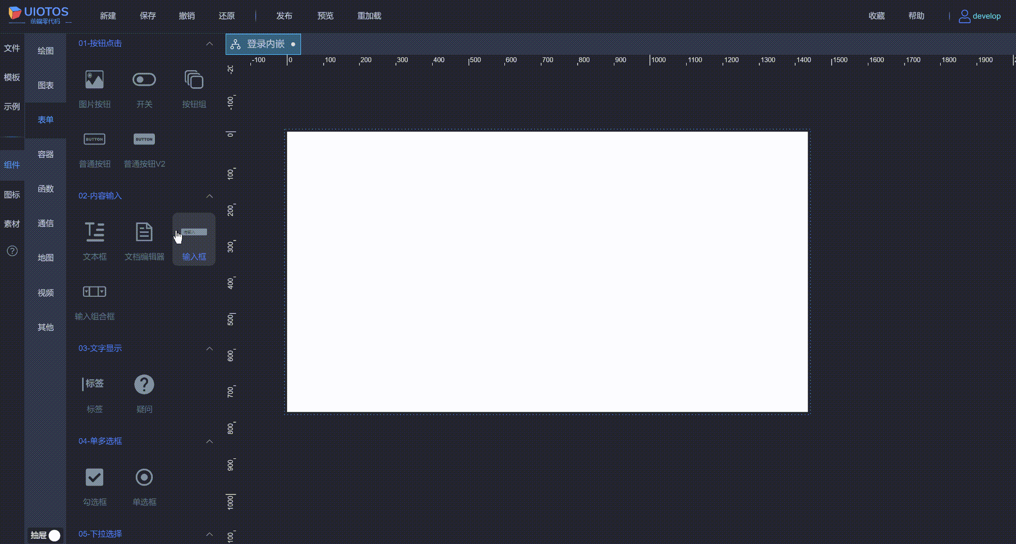The height and width of the screenshot is (544, 1016).
Task: Select the 单选框 radio component icon
Action: [x=144, y=477]
